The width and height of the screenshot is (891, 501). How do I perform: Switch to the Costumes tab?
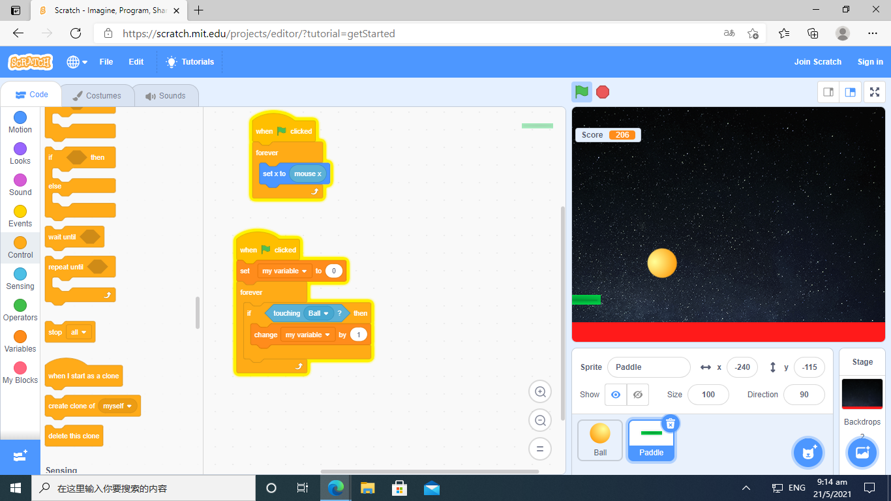pyautogui.click(x=97, y=96)
